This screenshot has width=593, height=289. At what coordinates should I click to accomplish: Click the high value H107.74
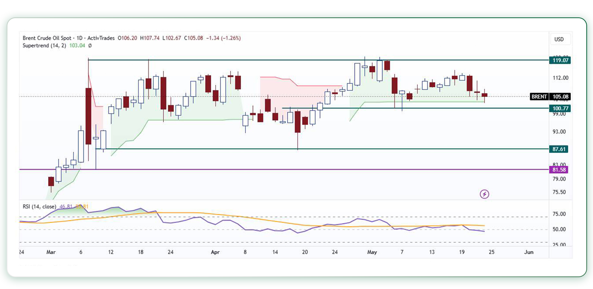tap(150, 38)
